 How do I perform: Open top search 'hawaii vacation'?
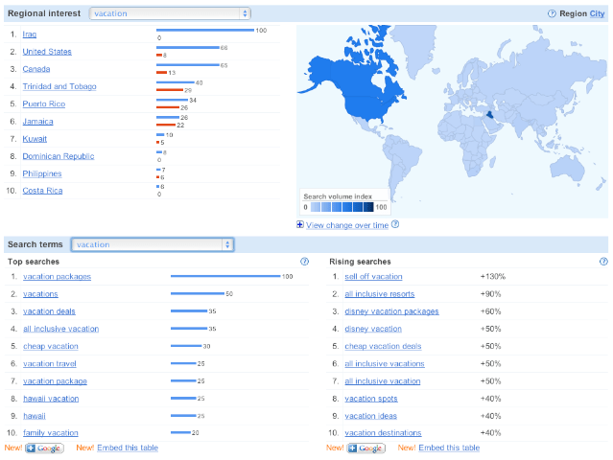click(x=51, y=399)
